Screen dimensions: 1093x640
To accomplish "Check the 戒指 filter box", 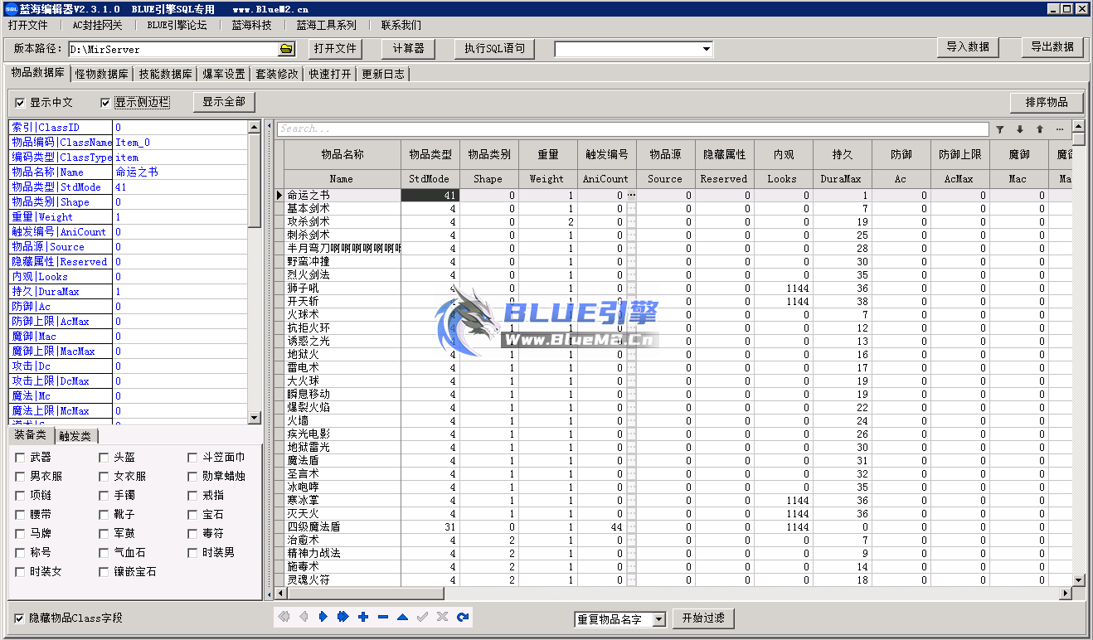I will click(x=192, y=496).
